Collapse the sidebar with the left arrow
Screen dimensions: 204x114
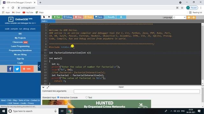click(39, 66)
